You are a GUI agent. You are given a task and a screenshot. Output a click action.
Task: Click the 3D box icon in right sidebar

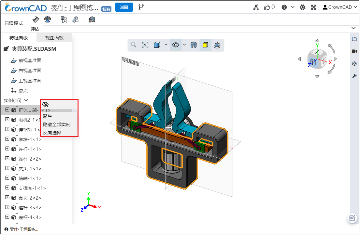(354, 64)
